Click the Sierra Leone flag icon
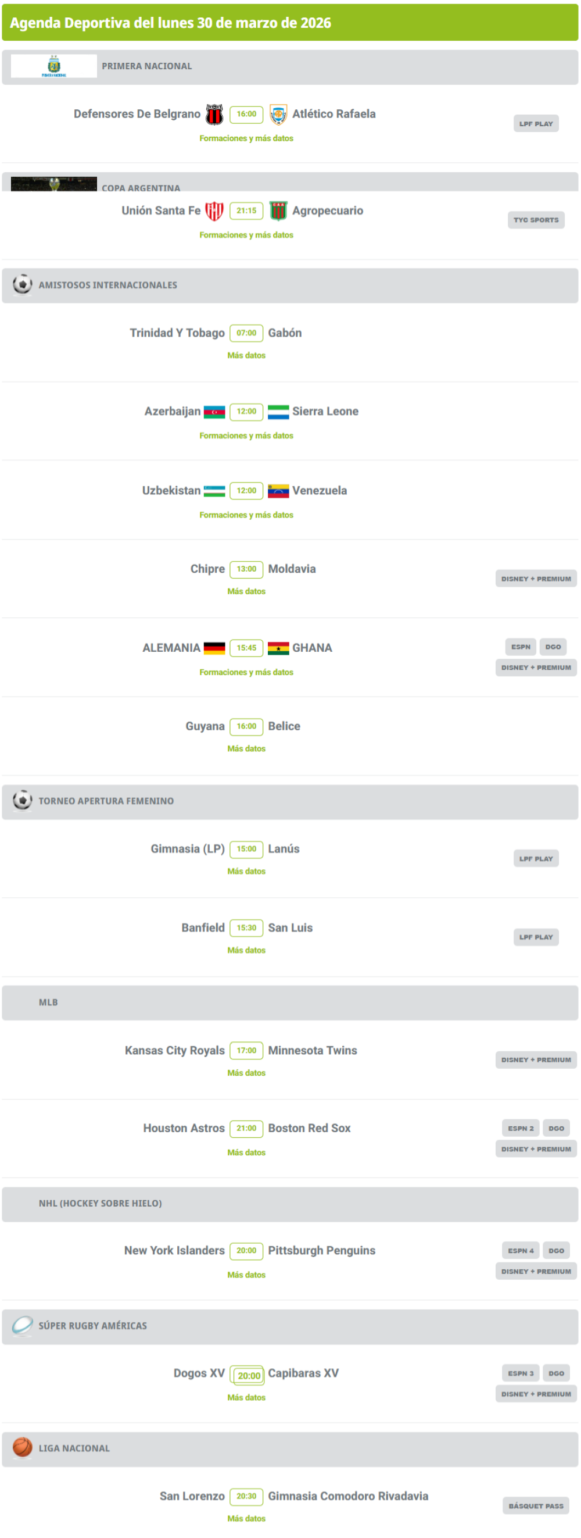Image resolution: width=581 pixels, height=1538 pixels. [278, 412]
